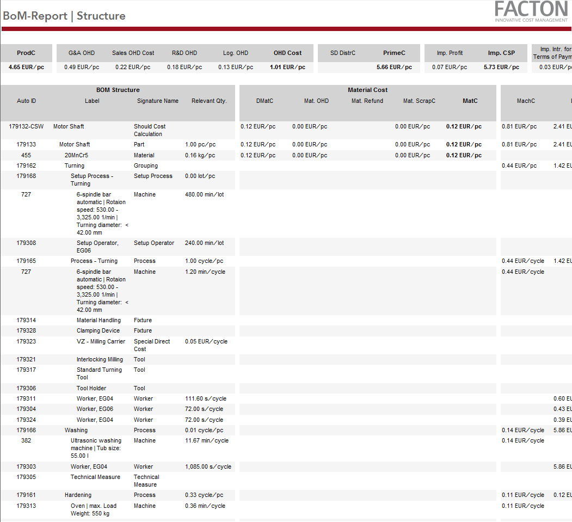Click the MachC column header
The image size is (572, 522).
pos(526,101)
